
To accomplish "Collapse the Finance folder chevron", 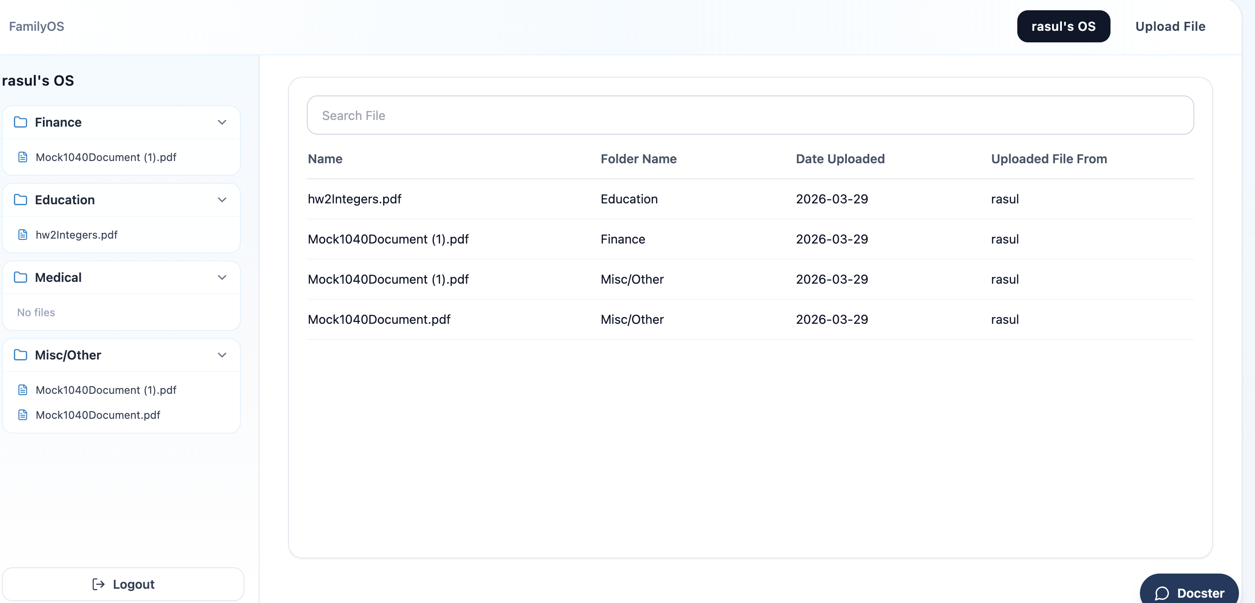I will tap(222, 122).
